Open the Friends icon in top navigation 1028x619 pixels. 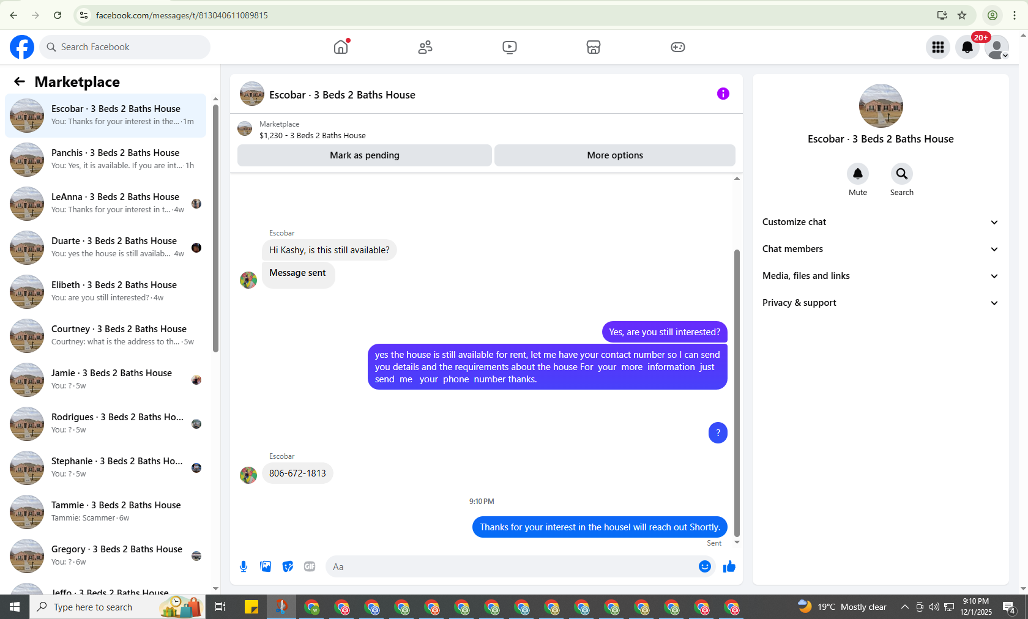point(425,47)
